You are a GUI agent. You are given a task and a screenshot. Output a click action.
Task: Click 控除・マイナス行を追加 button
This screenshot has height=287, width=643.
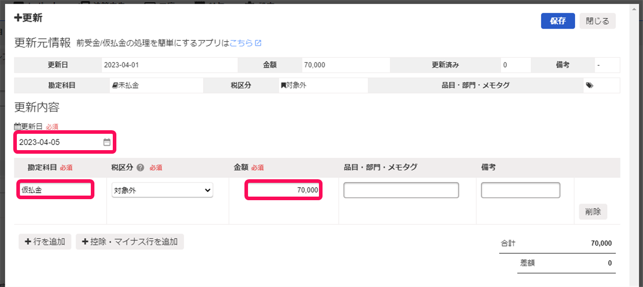(x=130, y=242)
